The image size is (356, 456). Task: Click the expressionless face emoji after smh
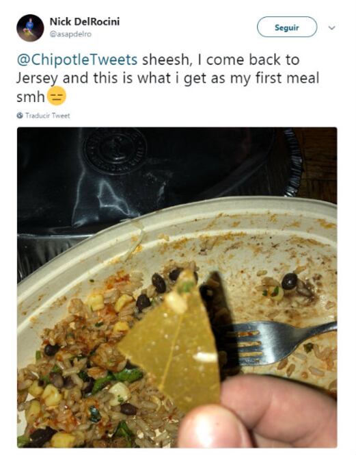(57, 96)
